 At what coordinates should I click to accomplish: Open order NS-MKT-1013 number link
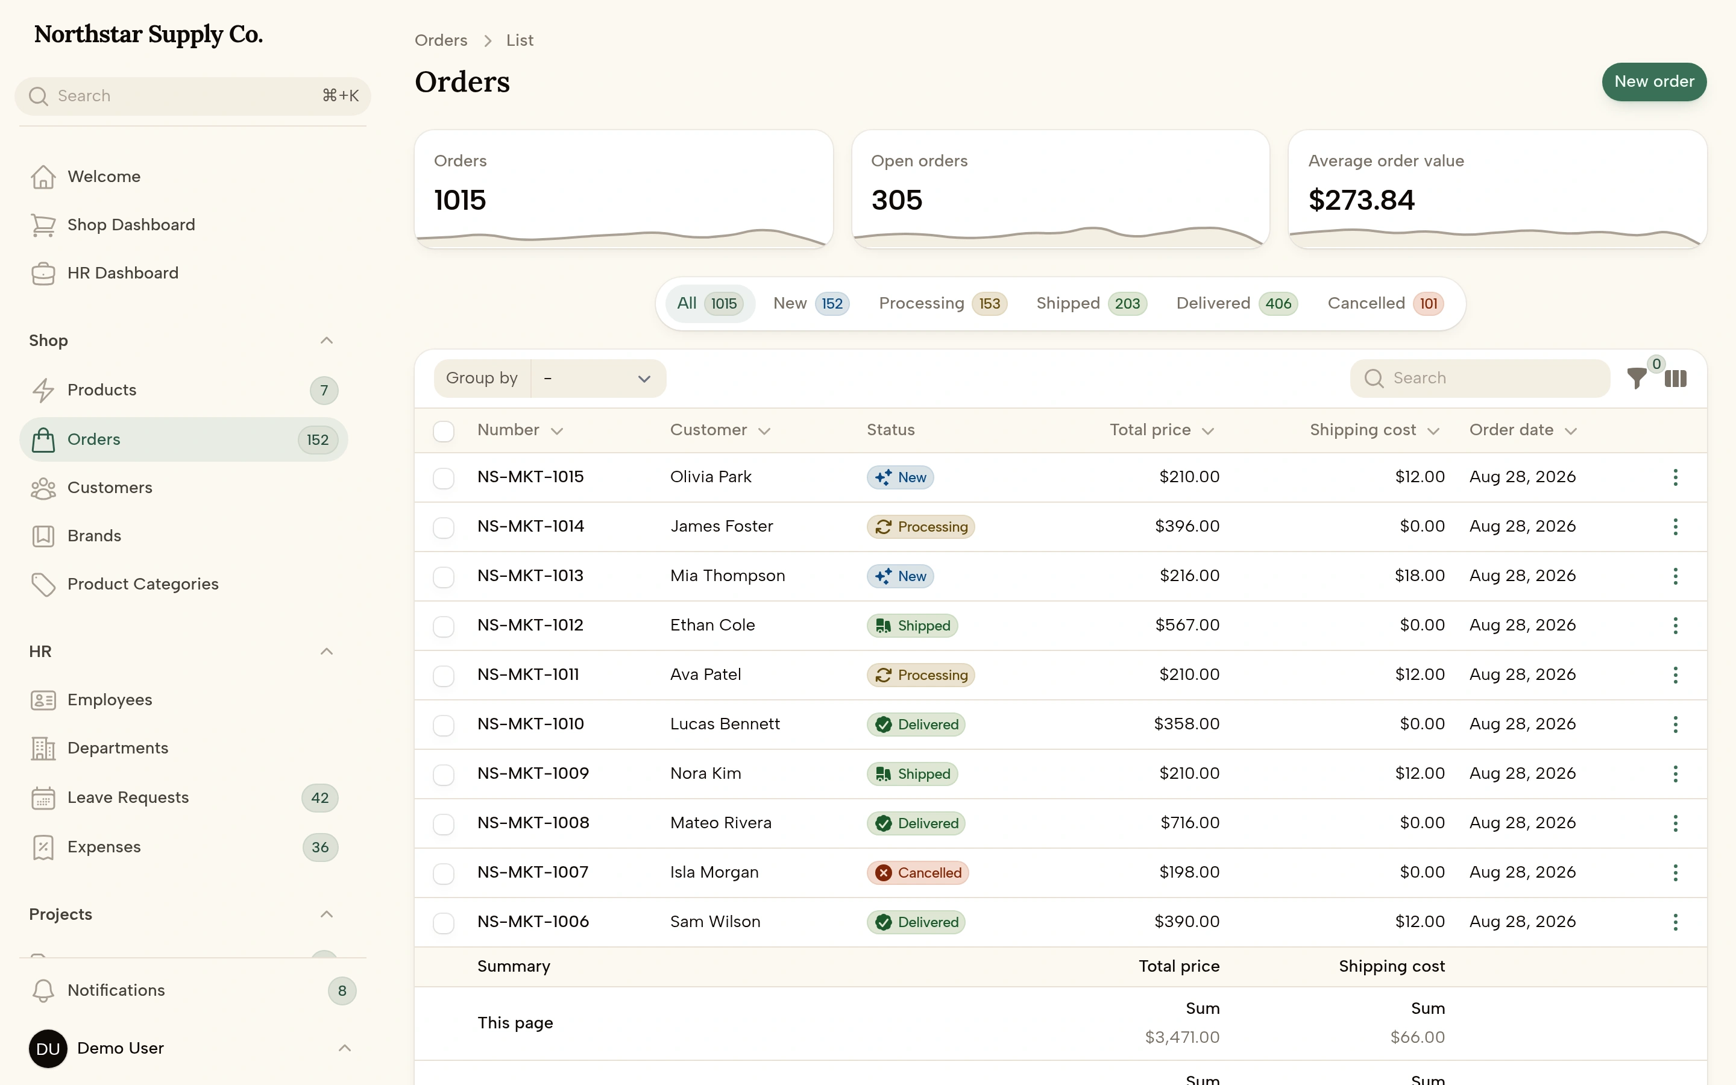point(530,576)
